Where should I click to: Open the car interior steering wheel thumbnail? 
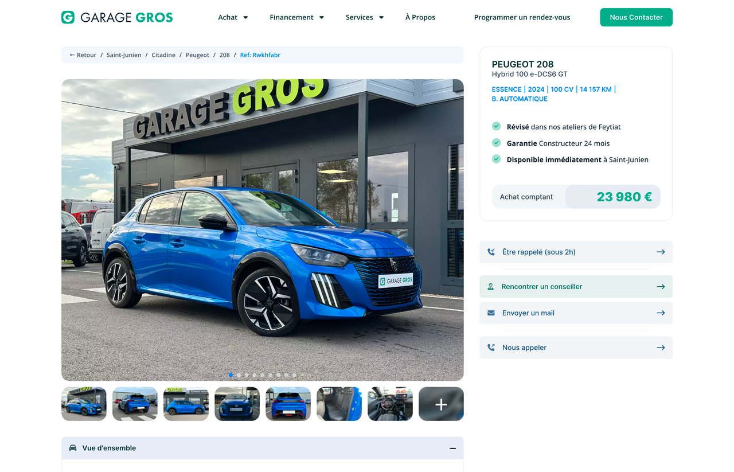pyautogui.click(x=390, y=404)
